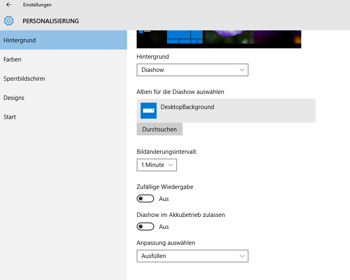Screen dimensions: 350x280
Task: Open the Bildänderungsintervall 1 Minute dropdown
Action: [x=157, y=165]
